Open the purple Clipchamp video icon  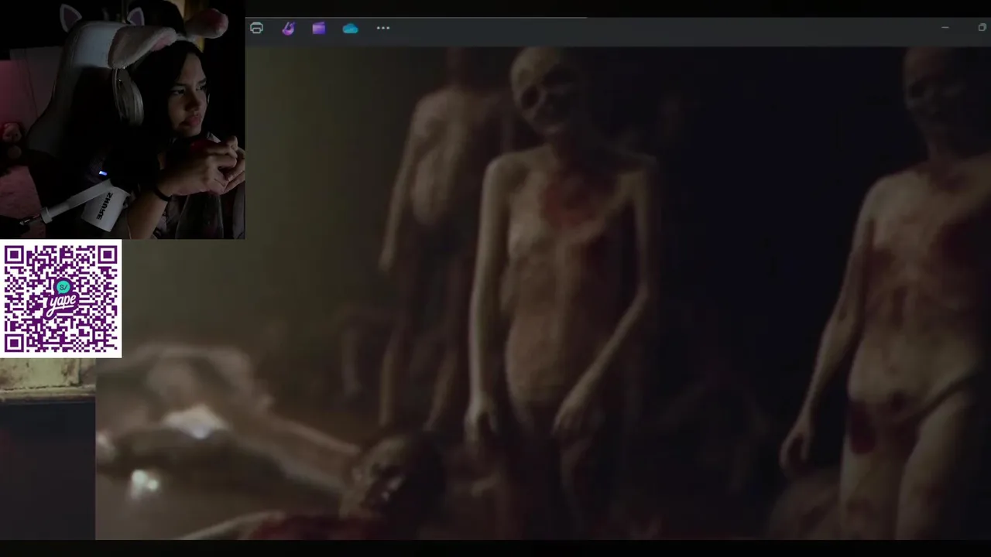319,29
